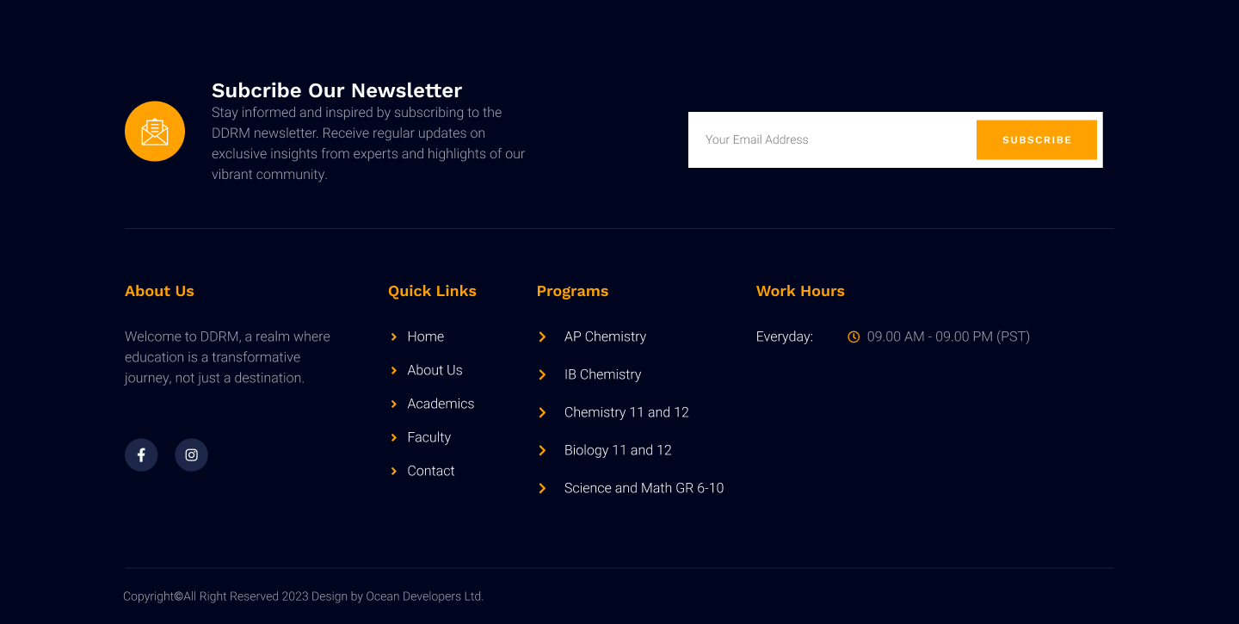1239x624 pixels.
Task: Open the Faculty page link
Action: (x=428, y=437)
